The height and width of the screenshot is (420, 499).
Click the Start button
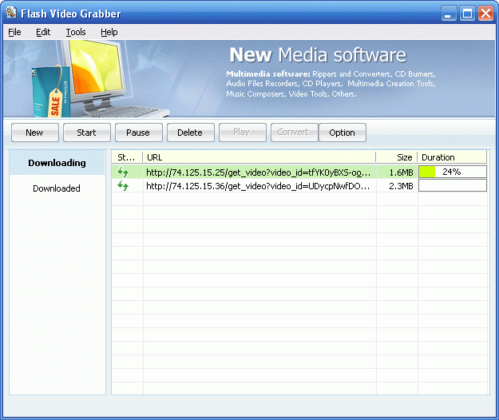click(x=87, y=133)
